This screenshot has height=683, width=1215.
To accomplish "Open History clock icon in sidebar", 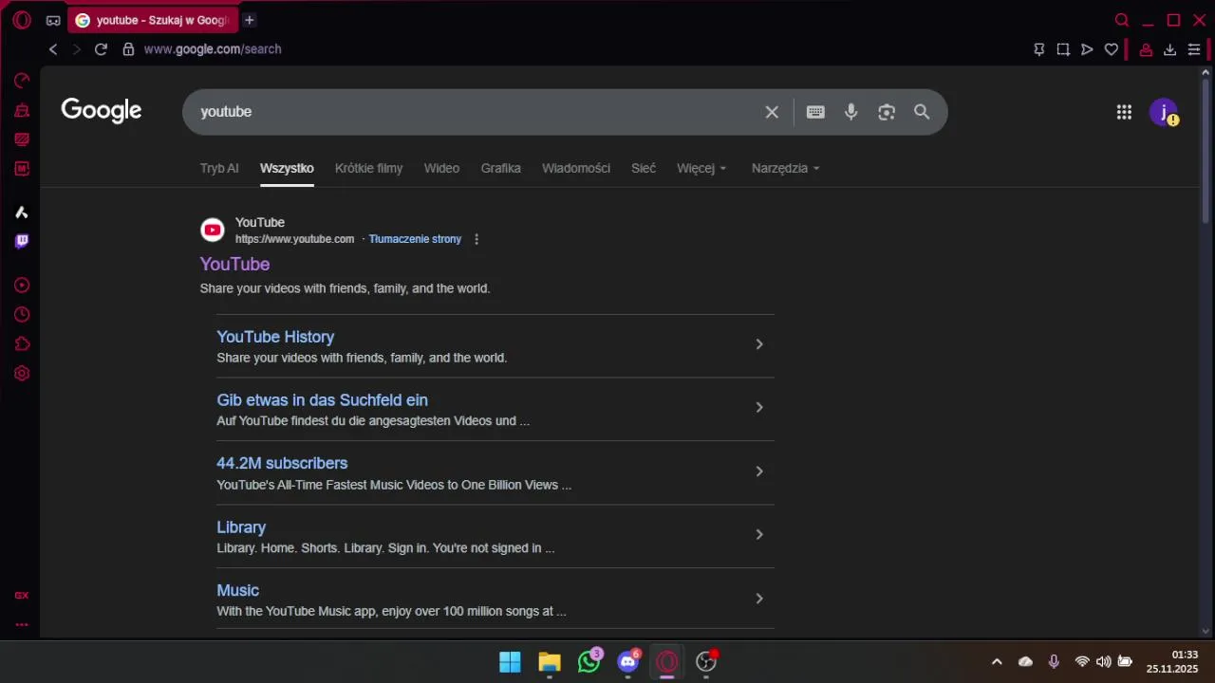I will coord(22,315).
